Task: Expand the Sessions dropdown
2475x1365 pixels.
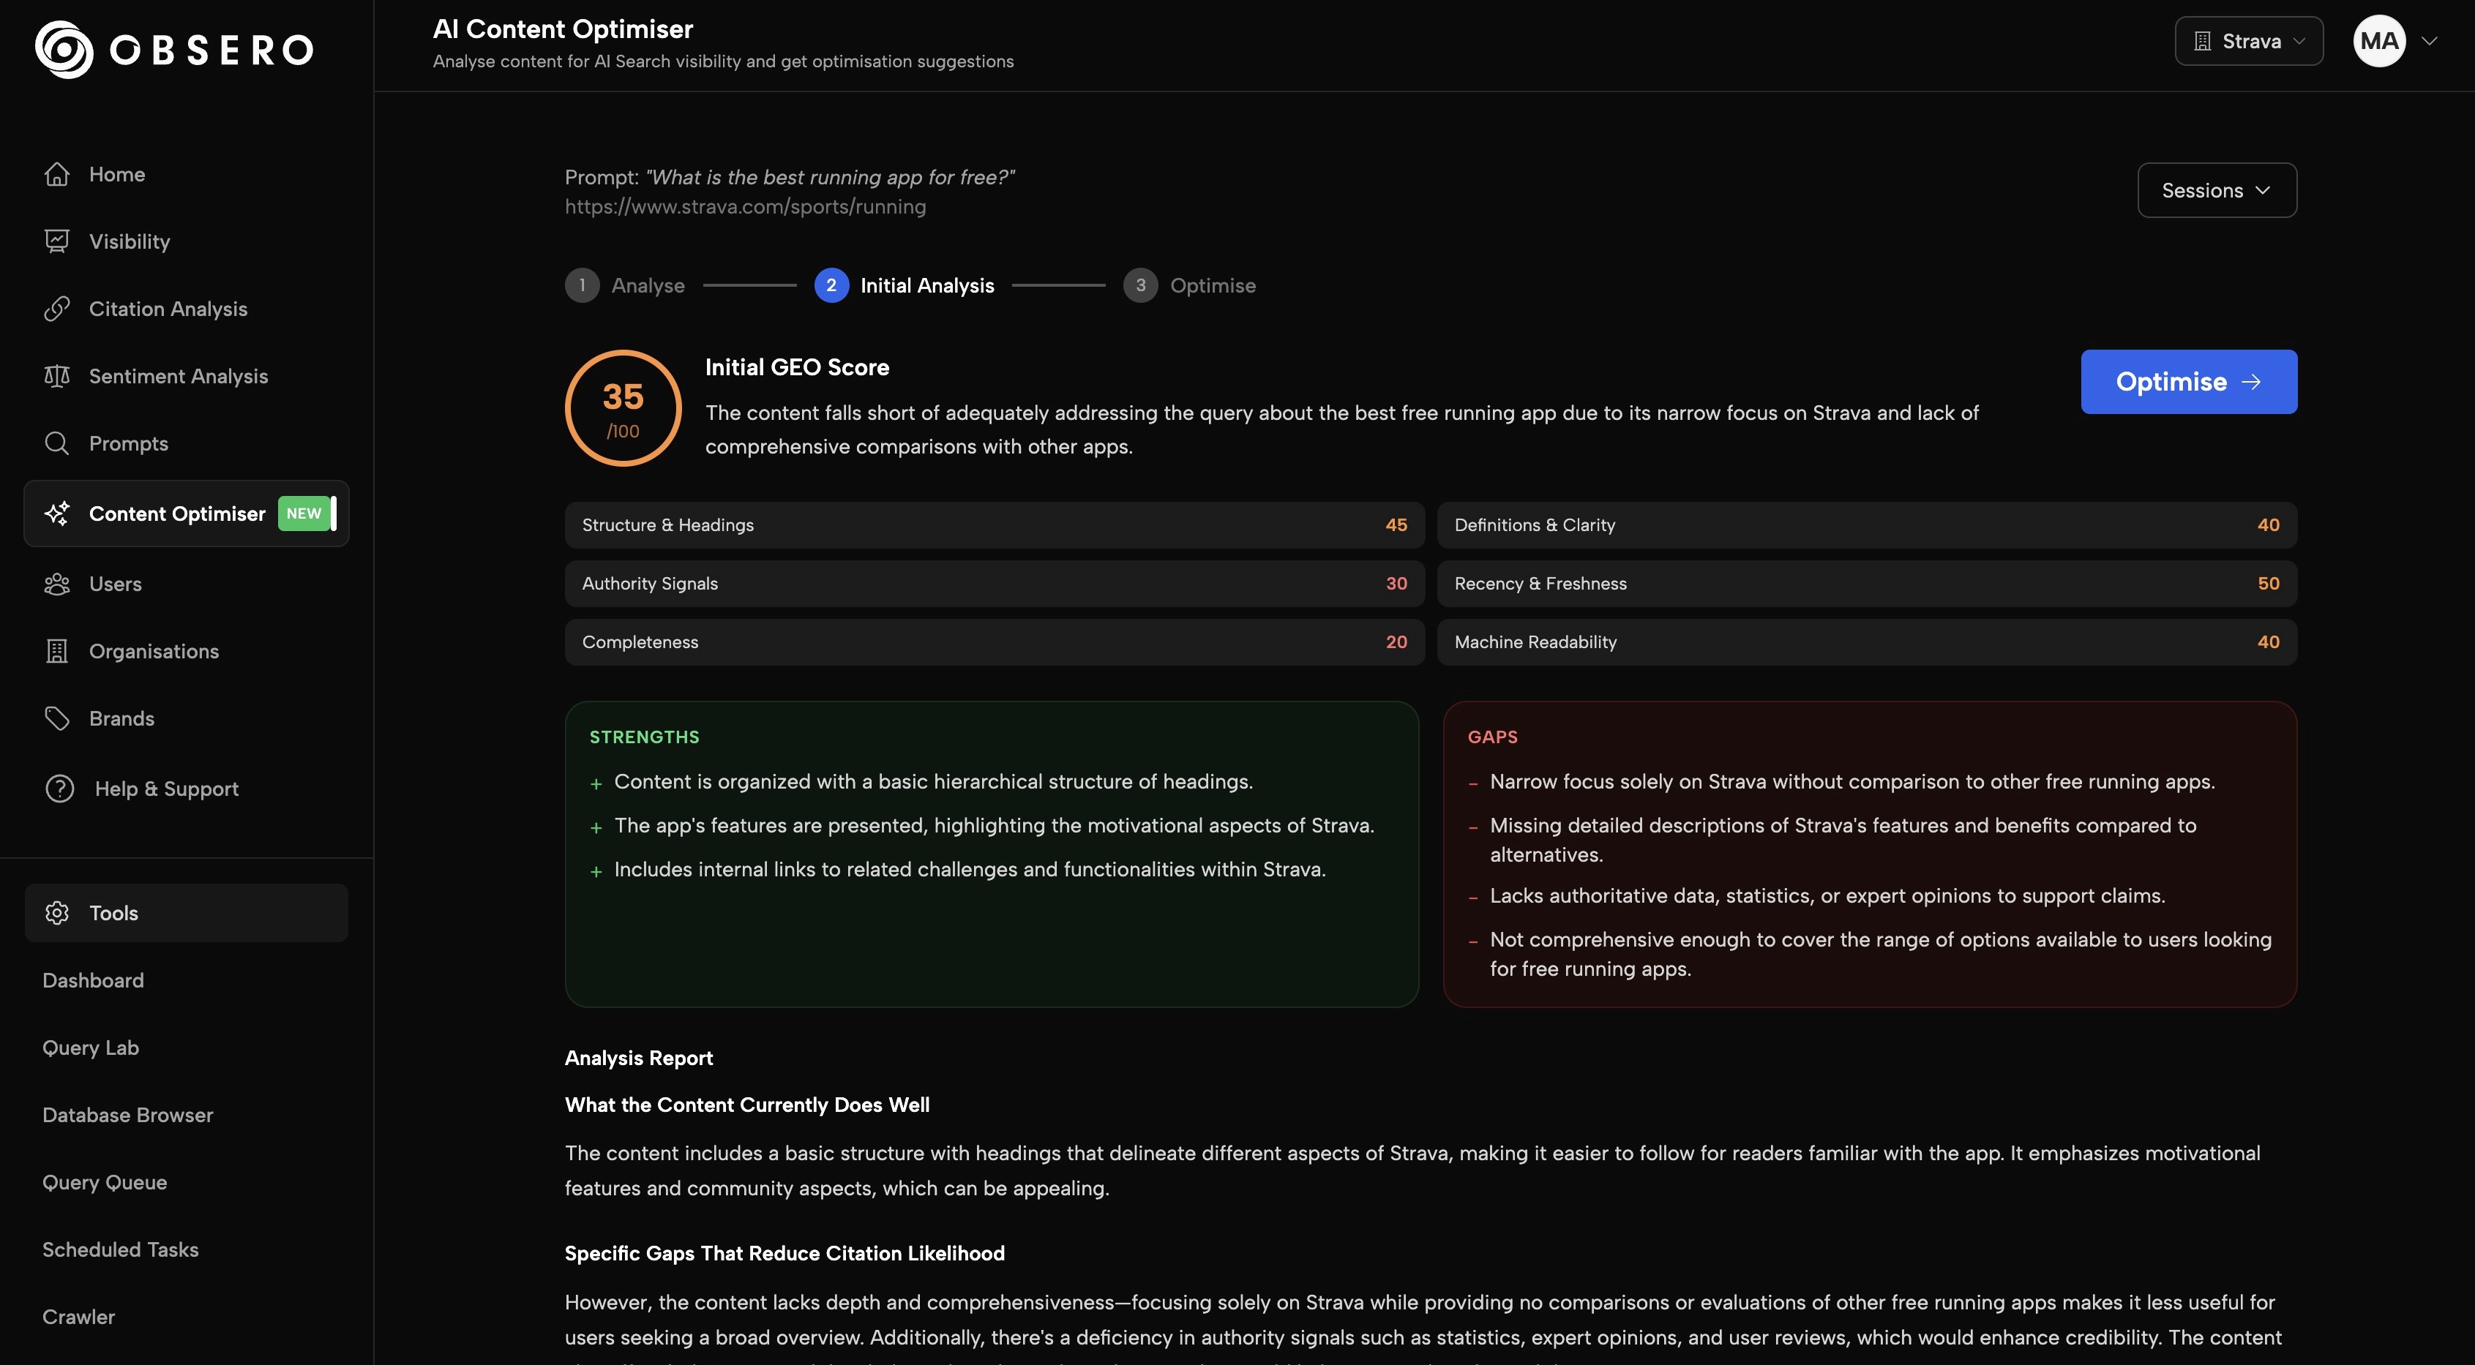Action: tap(2216, 190)
